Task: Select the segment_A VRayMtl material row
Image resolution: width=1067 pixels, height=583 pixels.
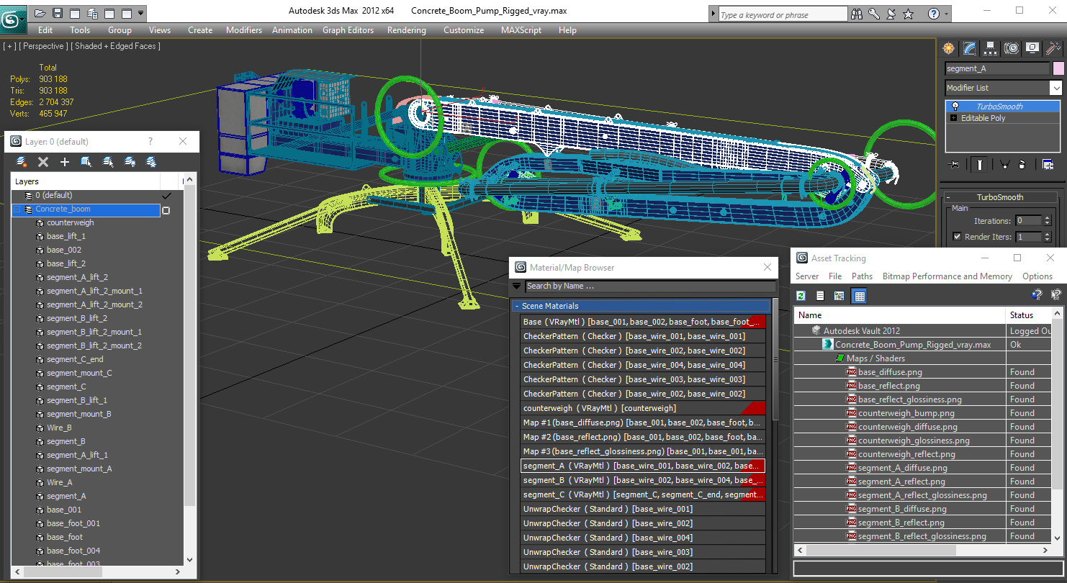Action: tap(642, 466)
